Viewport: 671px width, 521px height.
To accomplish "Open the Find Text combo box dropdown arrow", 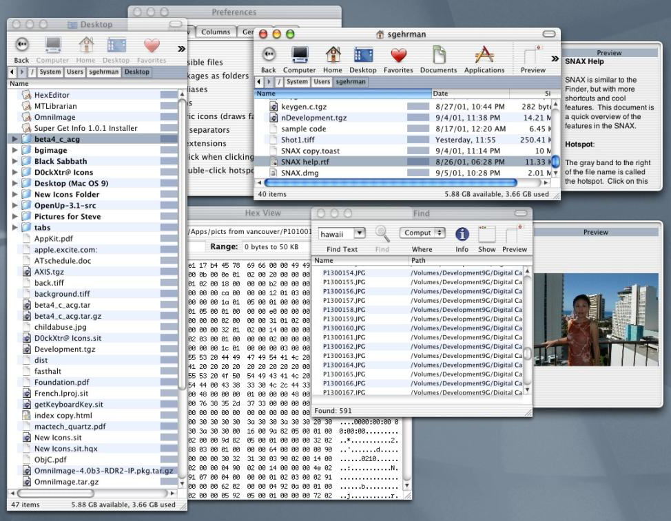I will pos(359,234).
